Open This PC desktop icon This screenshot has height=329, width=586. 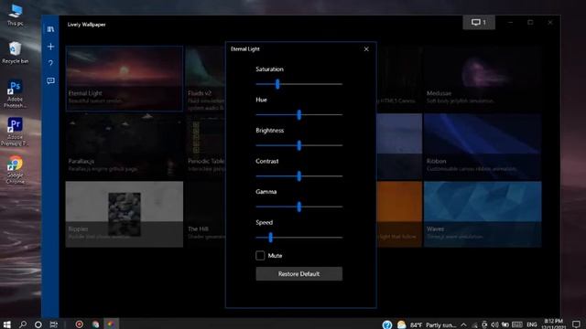[15, 15]
